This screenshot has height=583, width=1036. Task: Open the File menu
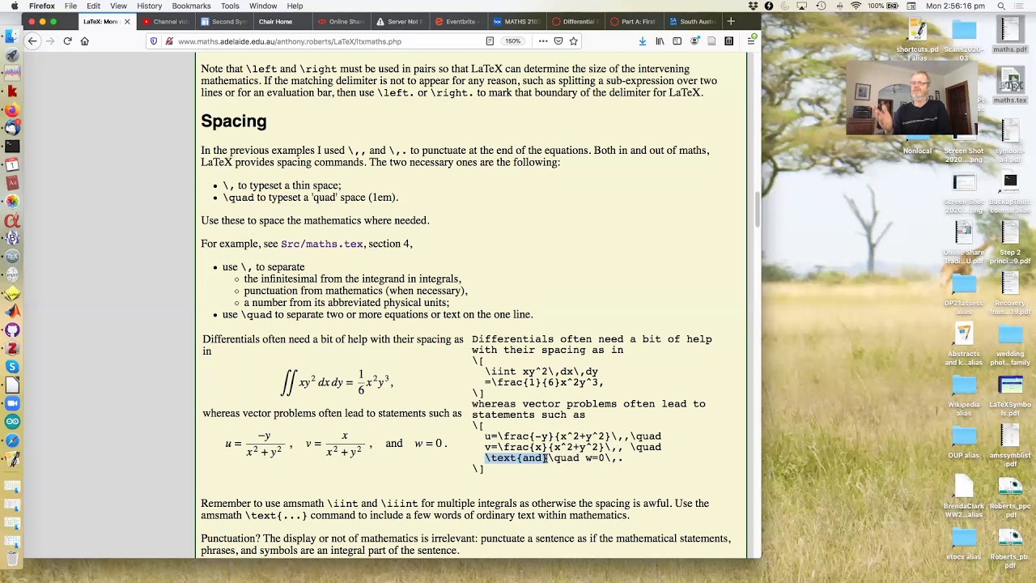[70, 6]
